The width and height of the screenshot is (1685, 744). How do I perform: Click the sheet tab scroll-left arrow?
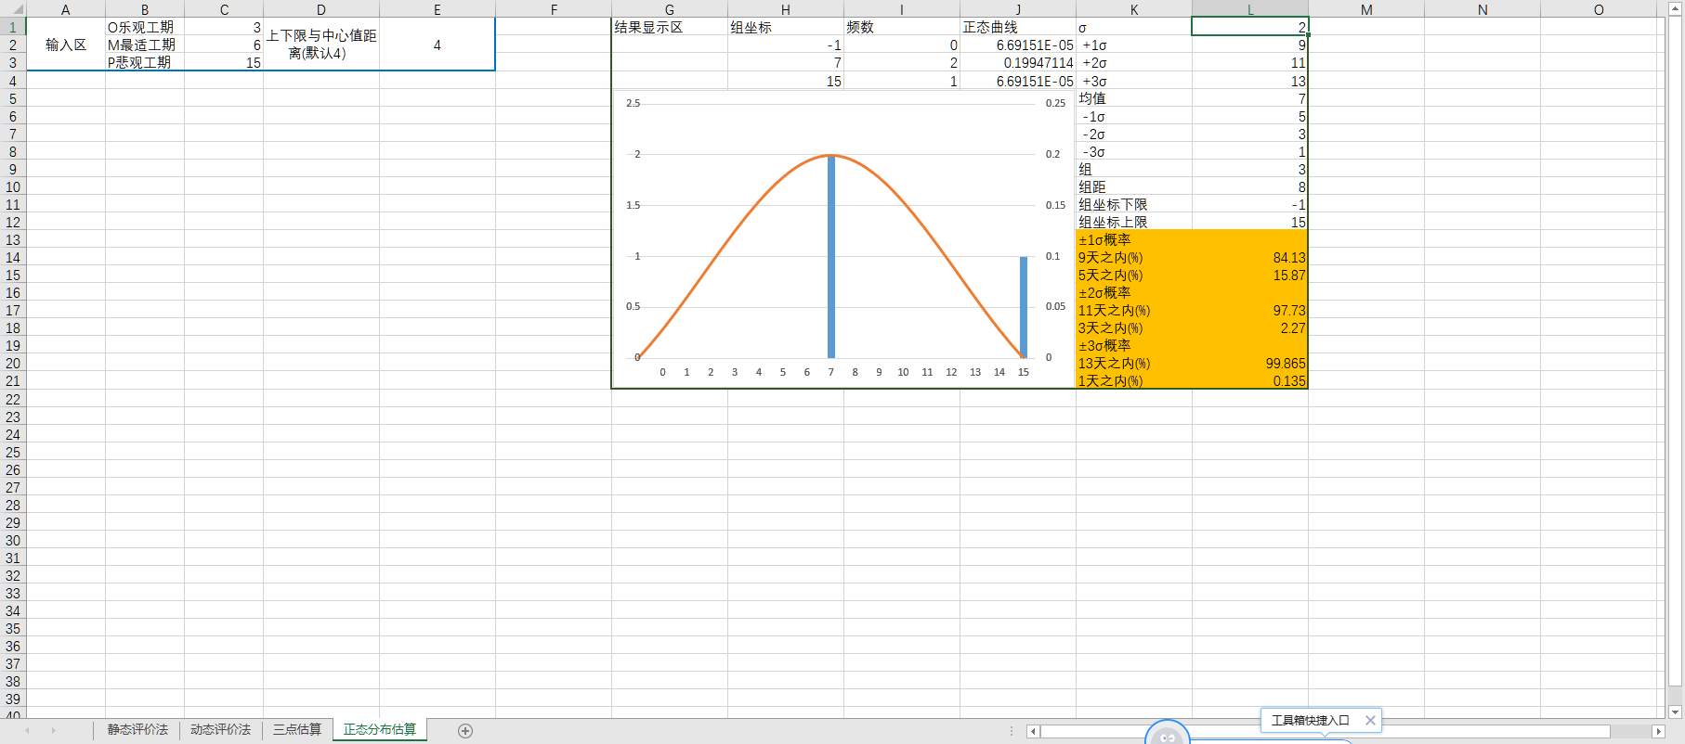click(x=28, y=731)
